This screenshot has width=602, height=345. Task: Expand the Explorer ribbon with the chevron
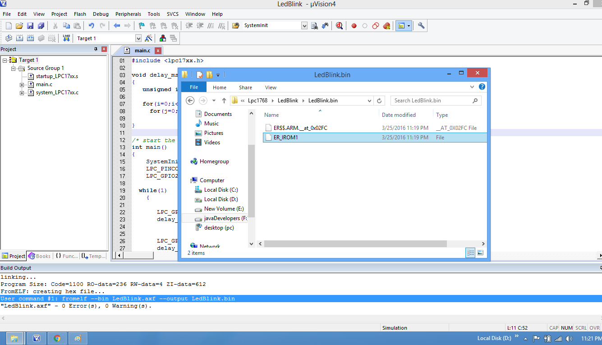click(472, 87)
